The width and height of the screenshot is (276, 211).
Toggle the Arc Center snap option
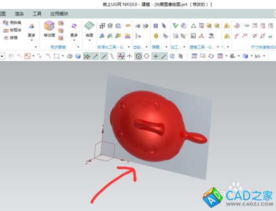click(139, 56)
